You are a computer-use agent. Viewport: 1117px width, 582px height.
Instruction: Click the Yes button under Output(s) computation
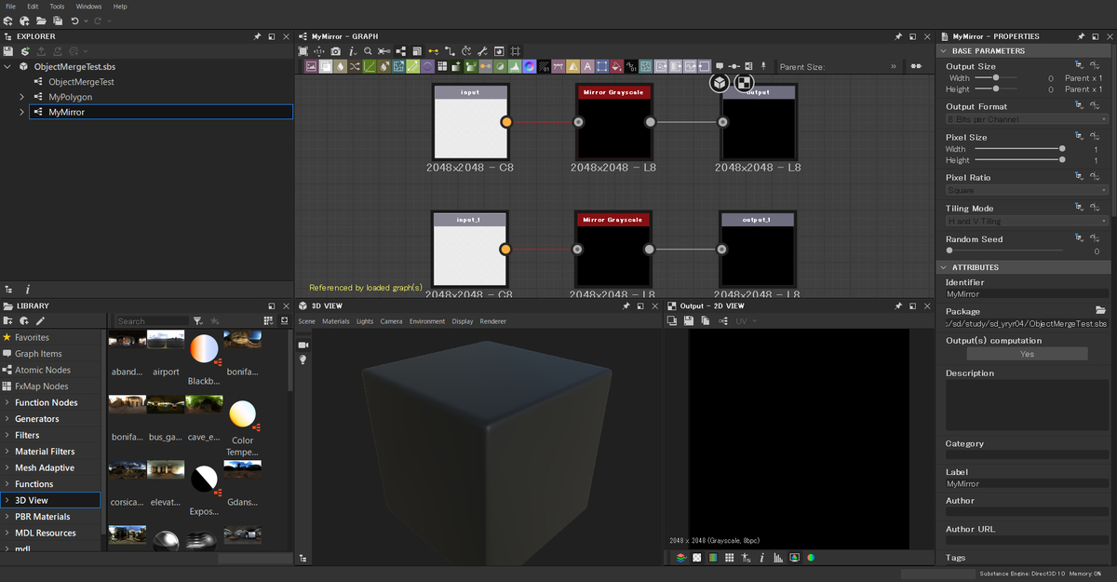(x=1027, y=354)
